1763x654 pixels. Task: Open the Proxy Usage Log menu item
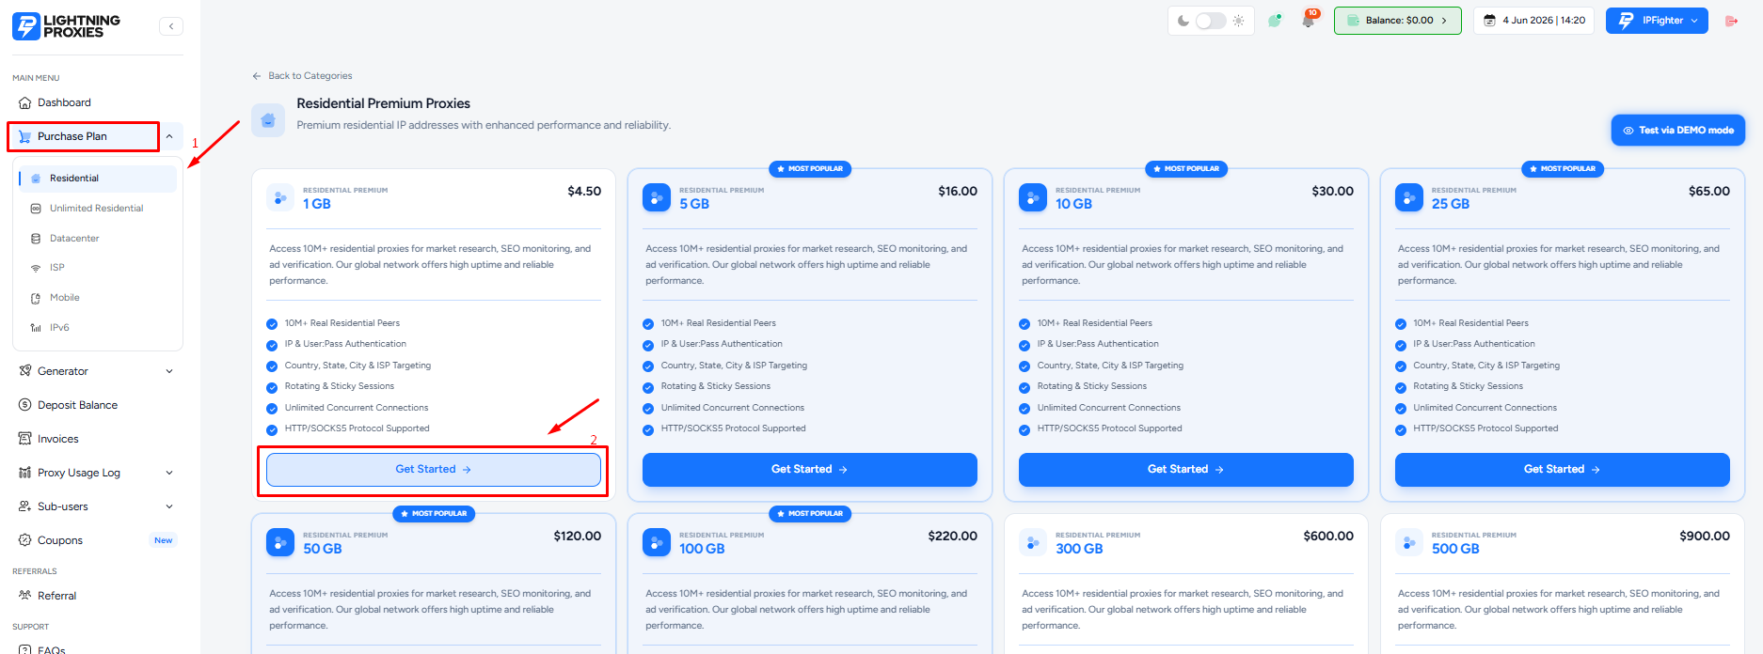click(79, 473)
